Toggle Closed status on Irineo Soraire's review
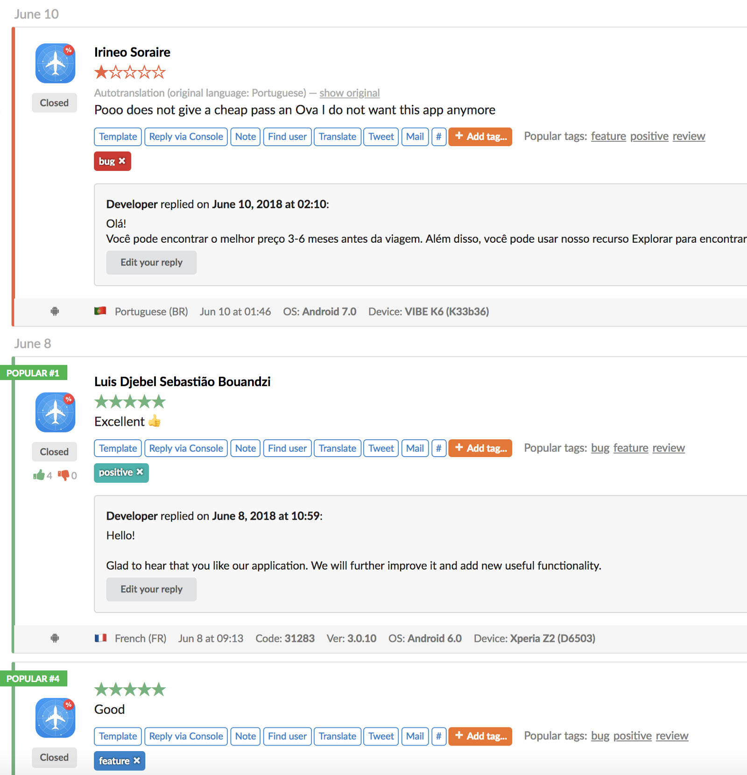The width and height of the screenshot is (747, 775). (x=54, y=103)
